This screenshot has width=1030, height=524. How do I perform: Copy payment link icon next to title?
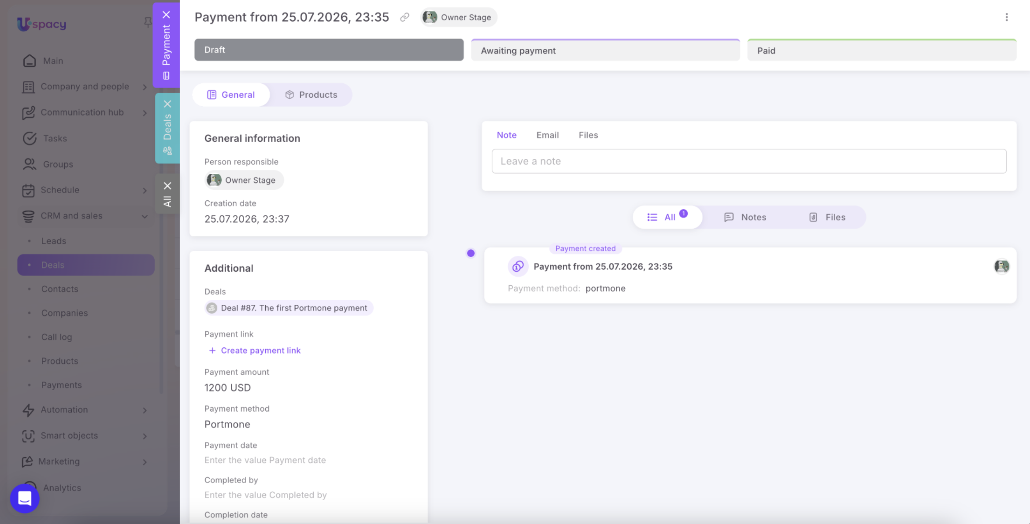(x=404, y=17)
